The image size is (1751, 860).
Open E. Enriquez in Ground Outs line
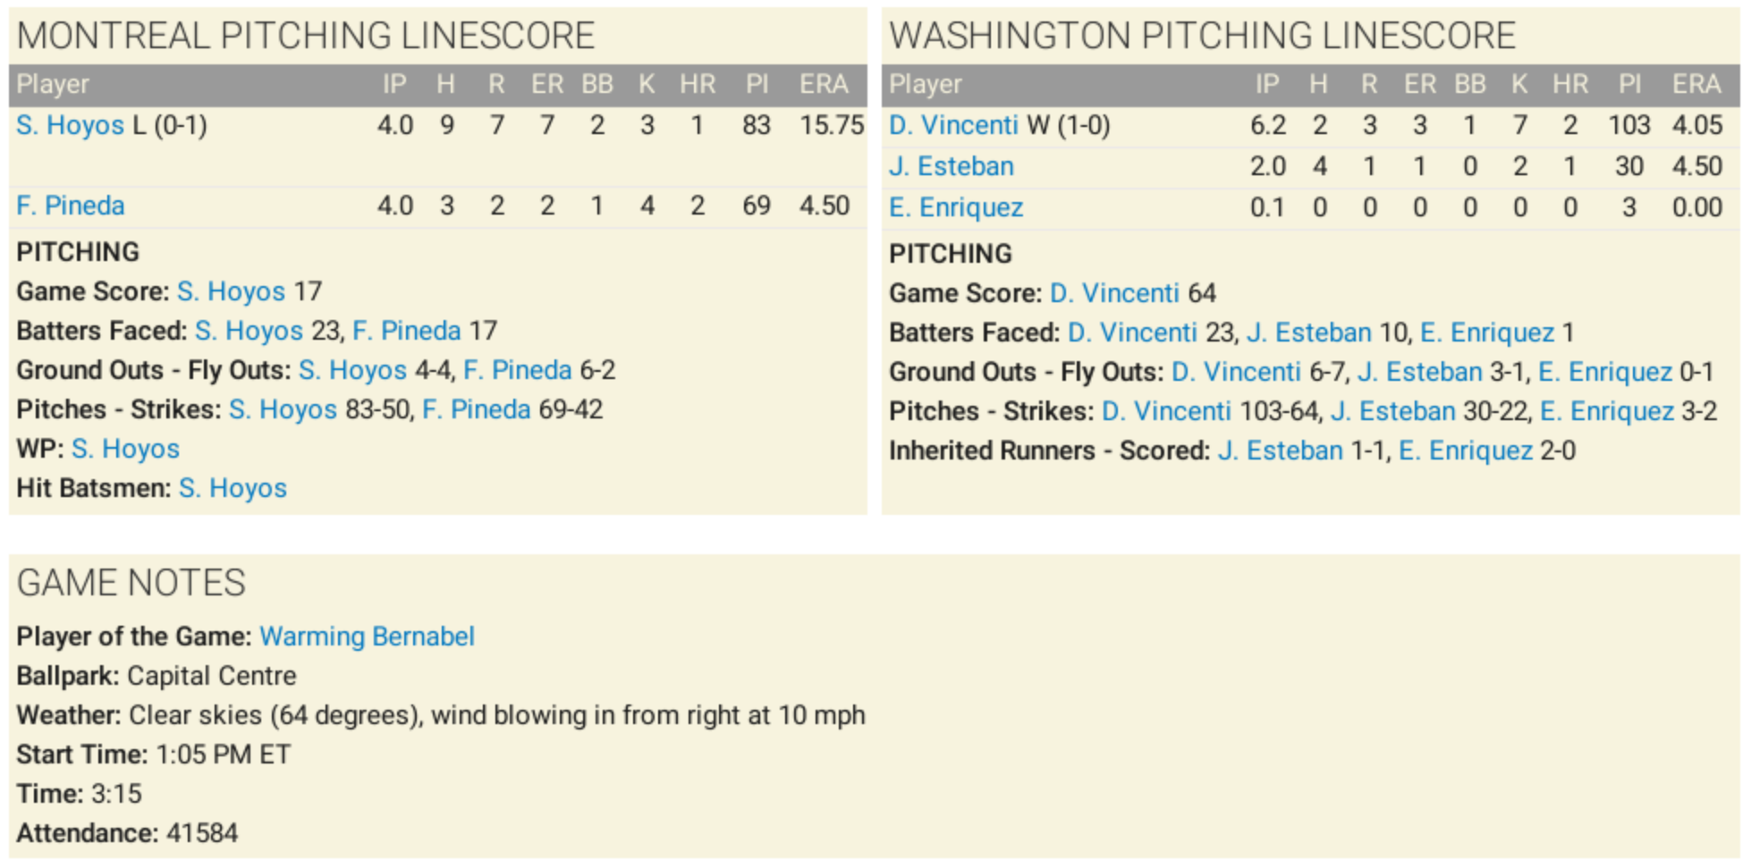point(1604,372)
